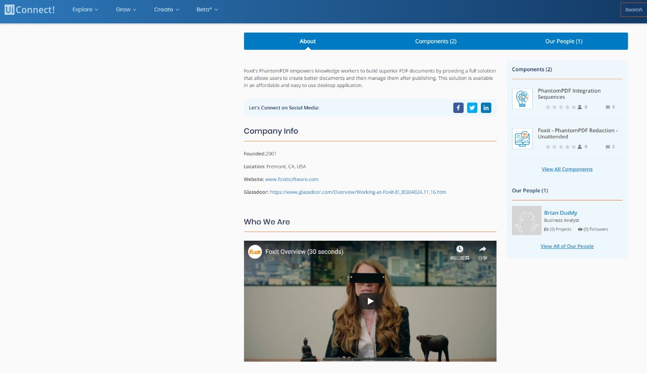Viewport: 647px width, 373px height.
Task: Open the UiConnect logo home link
Action: tap(30, 9)
